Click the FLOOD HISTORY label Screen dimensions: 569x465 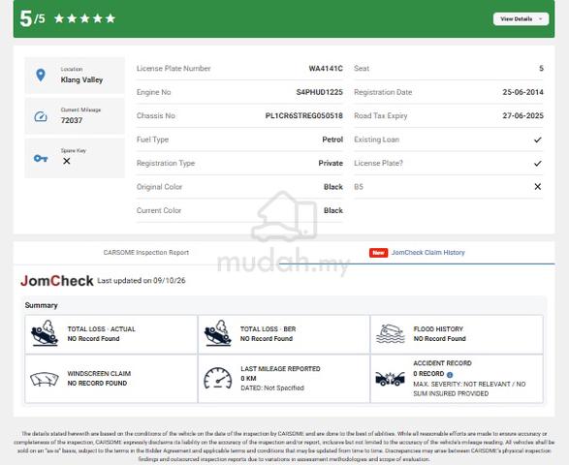[438, 329]
